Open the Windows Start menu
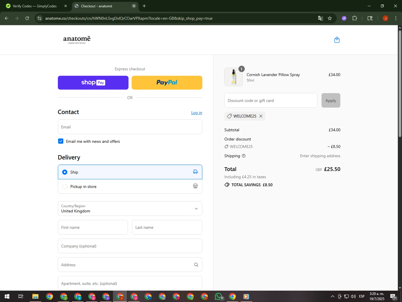The image size is (402, 302). [7, 296]
